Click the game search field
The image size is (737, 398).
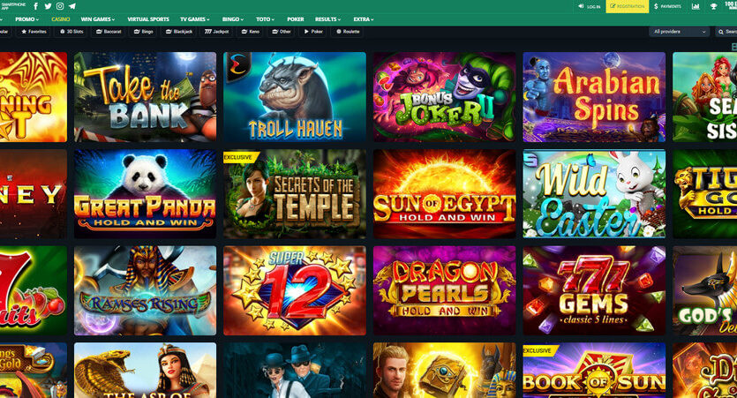click(x=726, y=32)
